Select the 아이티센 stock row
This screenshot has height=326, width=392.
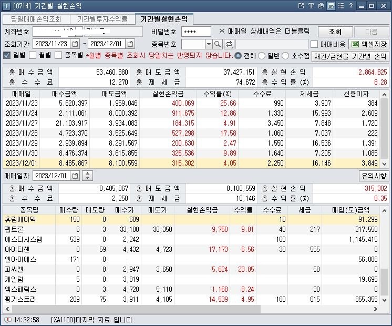pyautogui.click(x=191, y=249)
